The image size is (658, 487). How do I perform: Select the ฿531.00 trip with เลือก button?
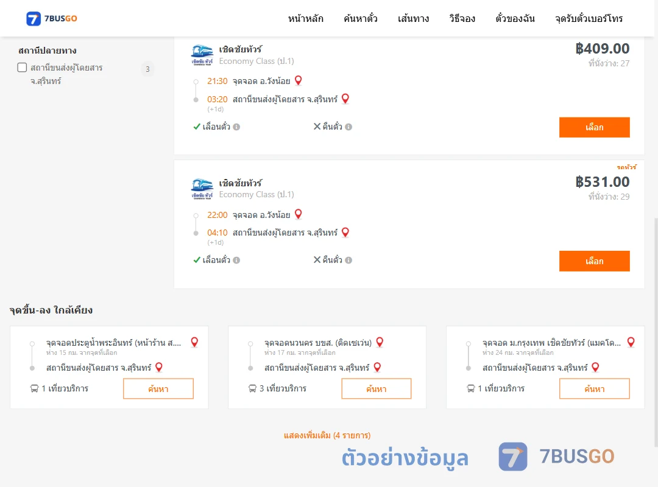coord(594,261)
